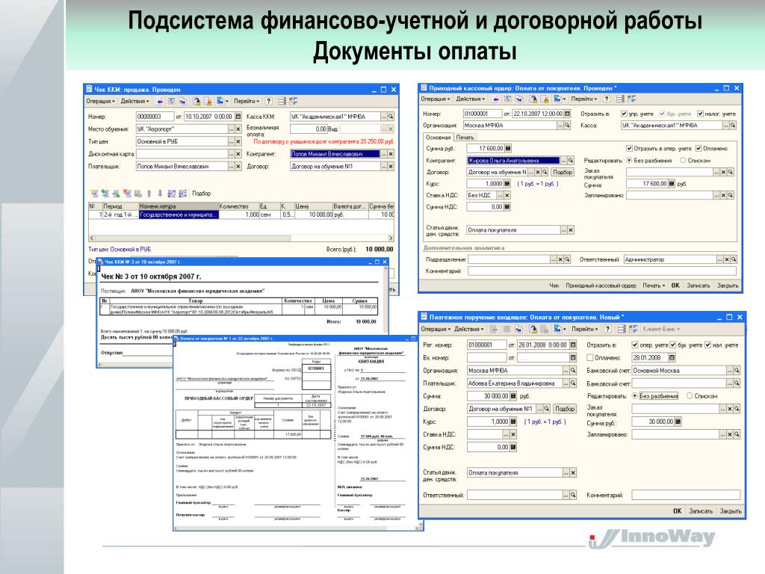Open Перейти dropdown in Приходный кассовый ордер
This screenshot has height=574, width=765.
pos(584,99)
